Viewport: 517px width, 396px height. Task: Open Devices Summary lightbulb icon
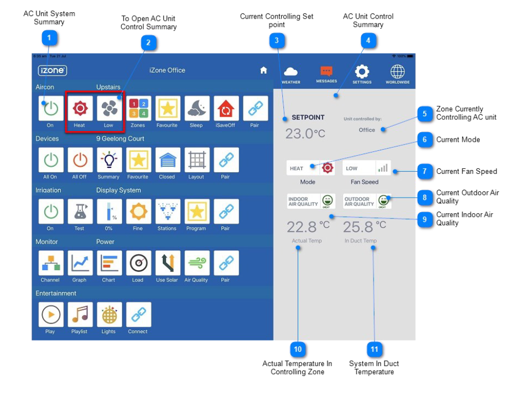click(x=109, y=160)
